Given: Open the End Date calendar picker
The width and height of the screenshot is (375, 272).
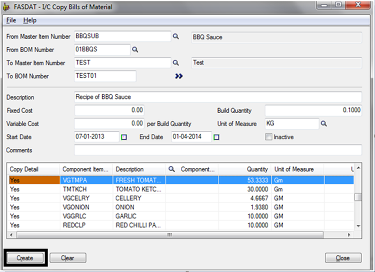Looking at the screenshot, I should 216,137.
